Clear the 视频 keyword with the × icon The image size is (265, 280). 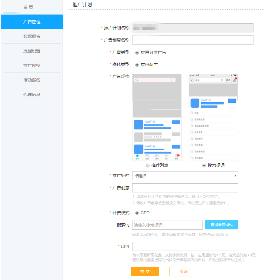click(x=222, y=80)
